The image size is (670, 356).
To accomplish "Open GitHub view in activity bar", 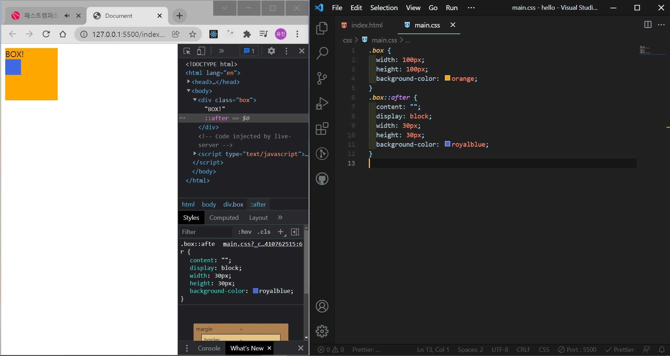I will click(322, 179).
